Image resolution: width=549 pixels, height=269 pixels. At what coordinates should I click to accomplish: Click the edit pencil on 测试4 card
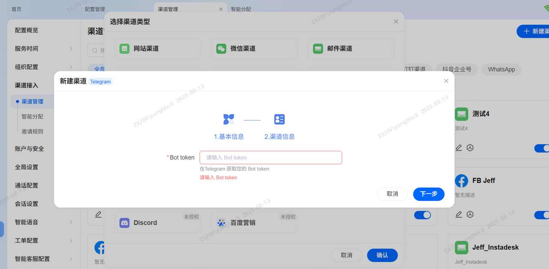pos(459,148)
